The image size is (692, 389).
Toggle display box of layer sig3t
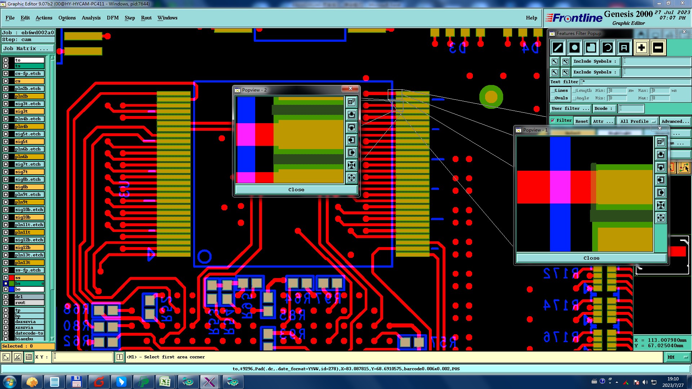[6, 112]
